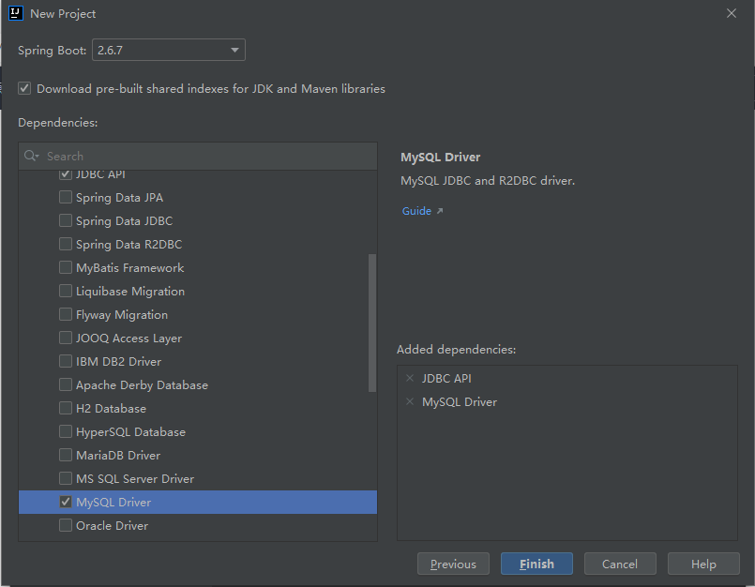Viewport: 755px width, 587px height.
Task: Focus the dependencies Search field
Action: 198,156
